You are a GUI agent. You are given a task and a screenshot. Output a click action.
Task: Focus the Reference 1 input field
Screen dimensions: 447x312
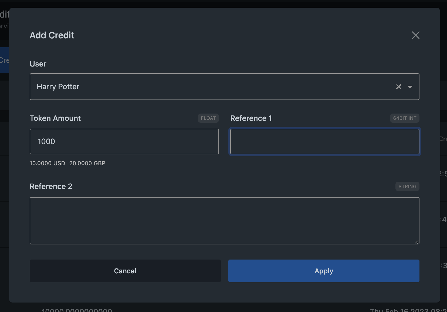[x=325, y=141]
